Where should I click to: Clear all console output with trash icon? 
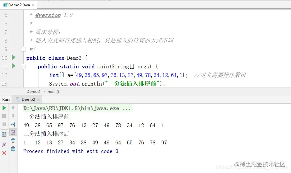pyautogui.click(x=13, y=149)
